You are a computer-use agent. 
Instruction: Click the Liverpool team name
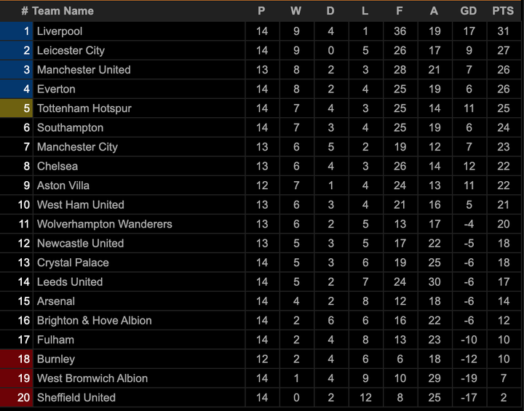[x=60, y=31]
